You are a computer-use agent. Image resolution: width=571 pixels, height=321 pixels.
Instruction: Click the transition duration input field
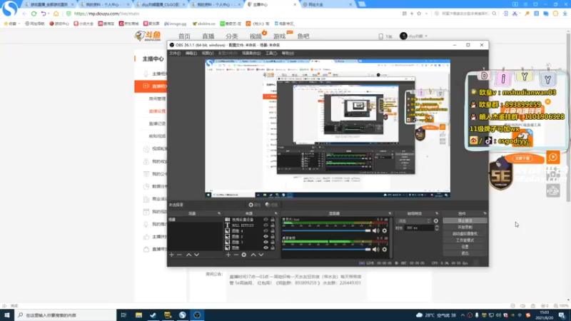[x=419, y=228]
